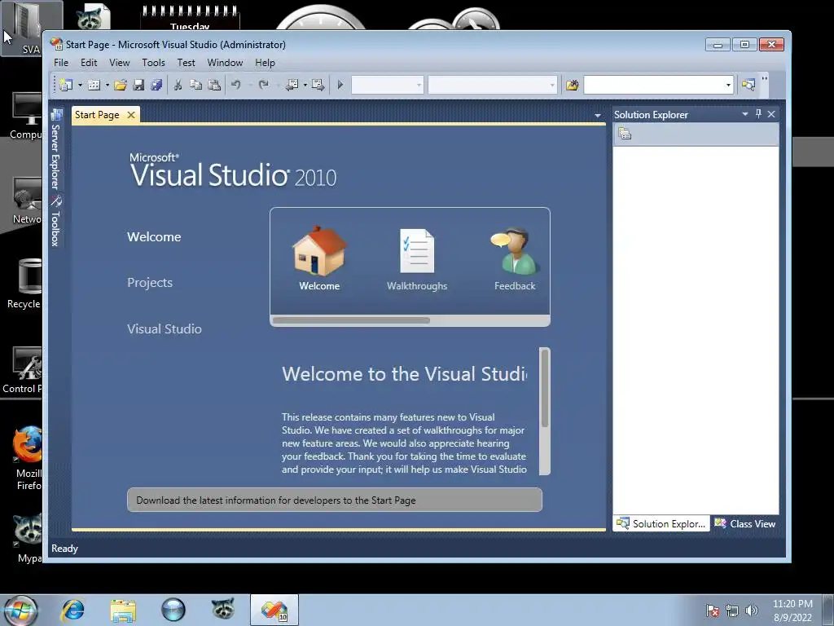Click the Add New Item toolbar icon
This screenshot has width=834, height=626.
click(94, 85)
